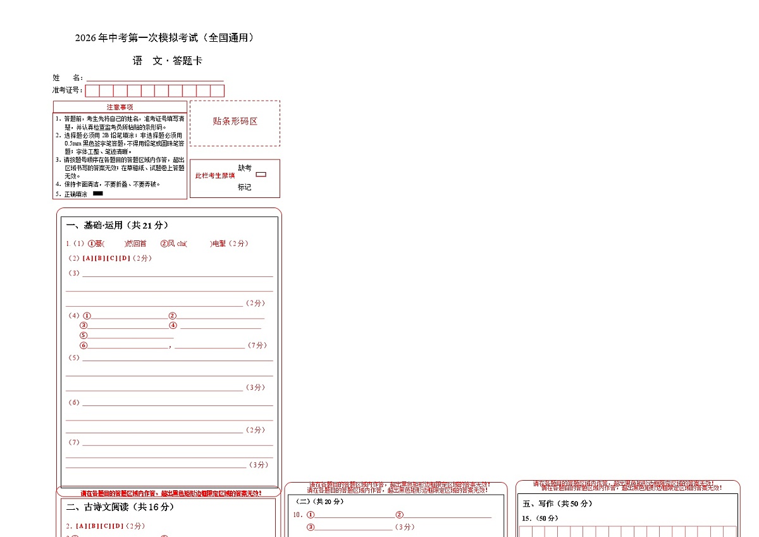Image resolution: width=759 pixels, height=537 pixels.
Task: Click the 注意事项 header
Action: click(x=120, y=107)
